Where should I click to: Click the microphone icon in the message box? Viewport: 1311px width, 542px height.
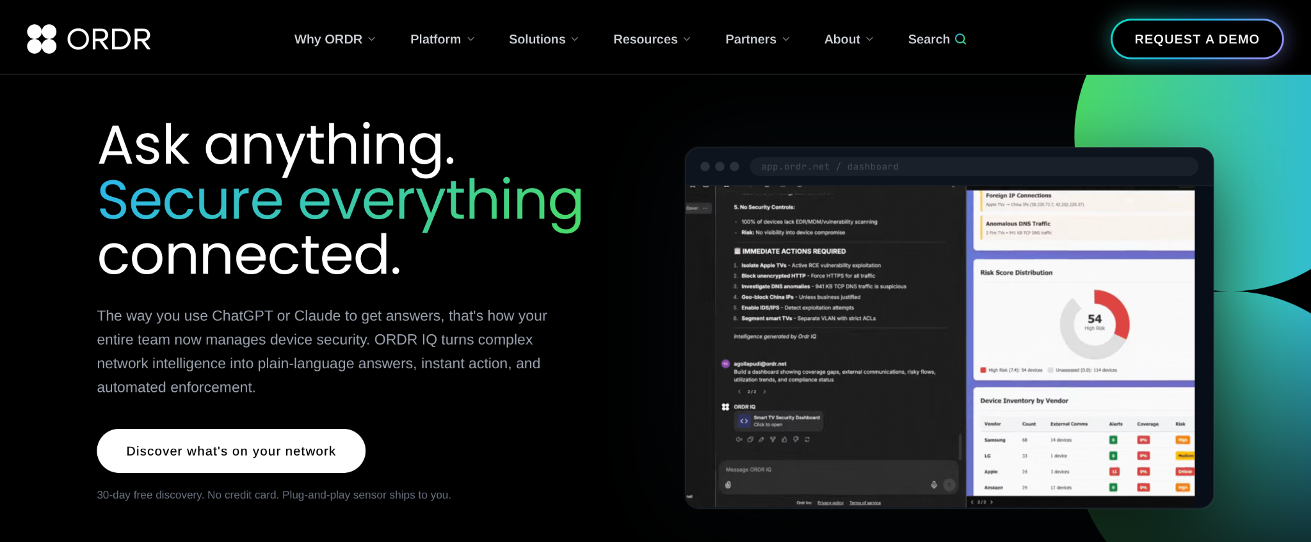(934, 485)
